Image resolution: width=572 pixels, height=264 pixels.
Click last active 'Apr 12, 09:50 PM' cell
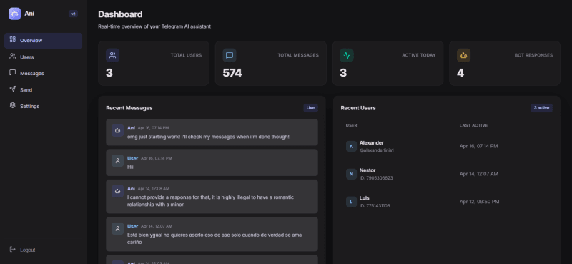479,202
